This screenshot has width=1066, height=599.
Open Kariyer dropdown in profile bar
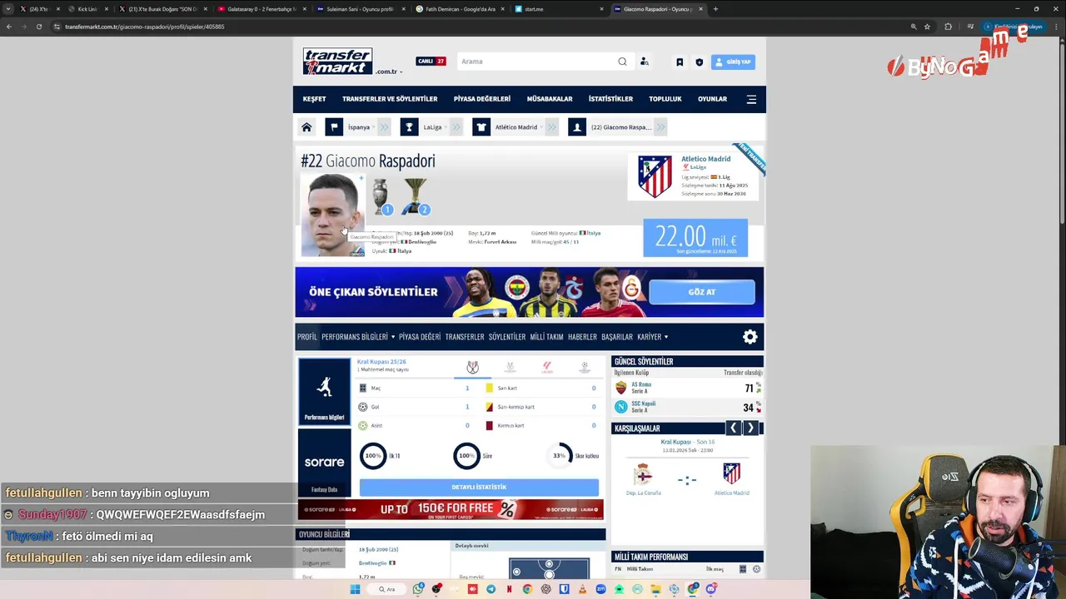pyautogui.click(x=652, y=337)
